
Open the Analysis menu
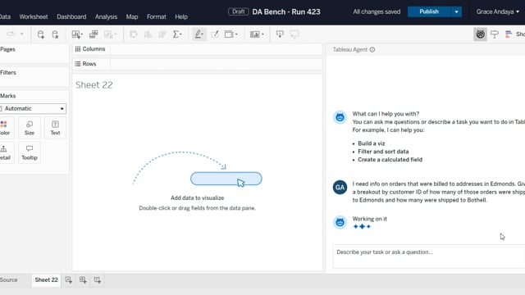coord(106,16)
